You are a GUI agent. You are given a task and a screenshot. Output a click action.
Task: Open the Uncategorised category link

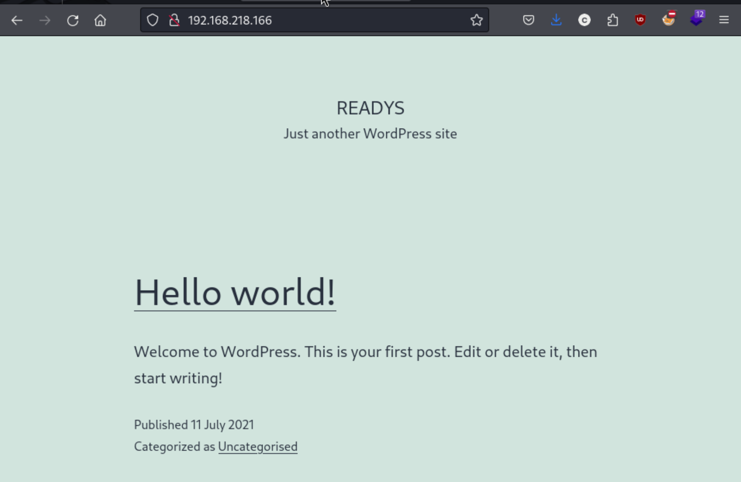click(258, 446)
